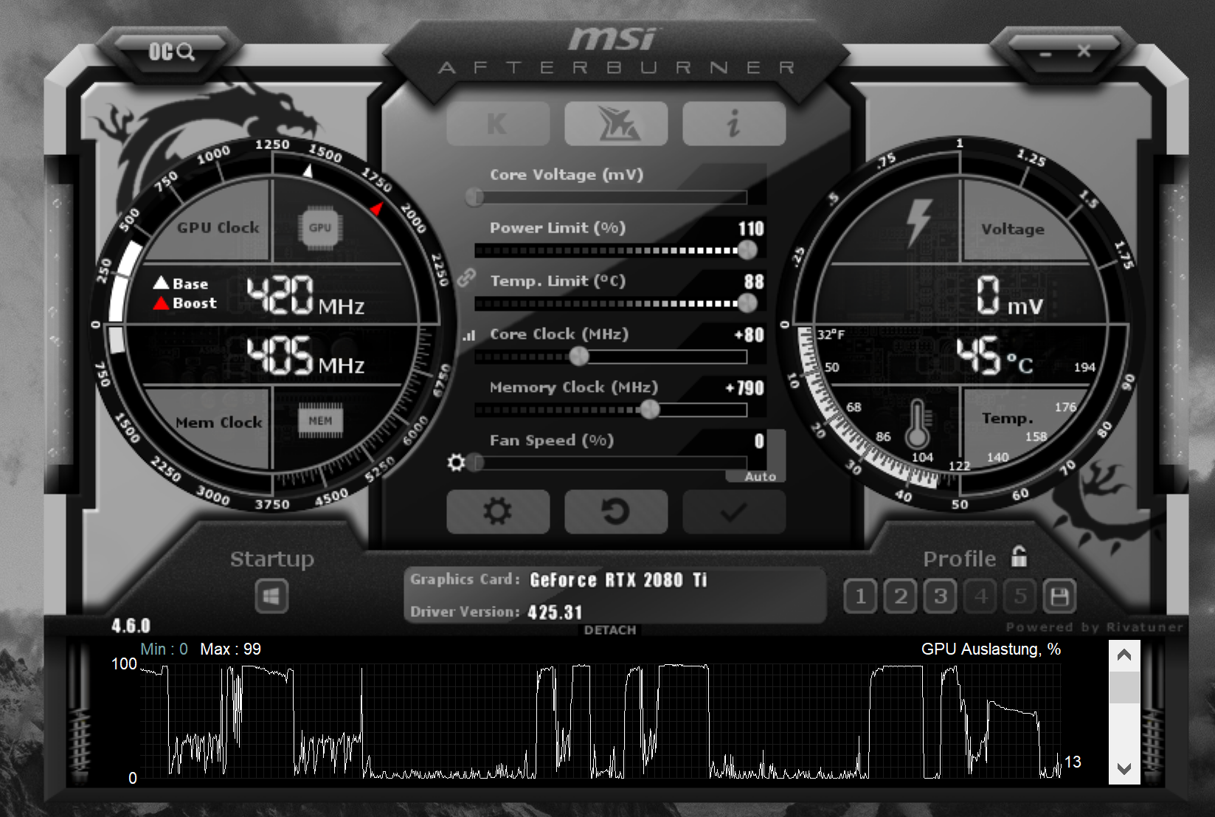Click the GPU usage history graph
1215x817 pixels.
600,721
